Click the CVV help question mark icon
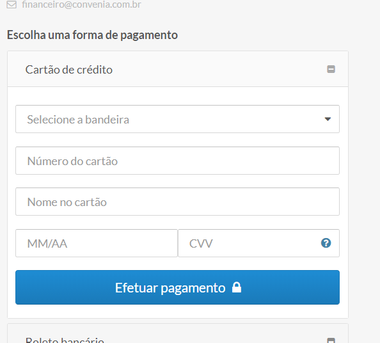380x343 pixels. [326, 243]
